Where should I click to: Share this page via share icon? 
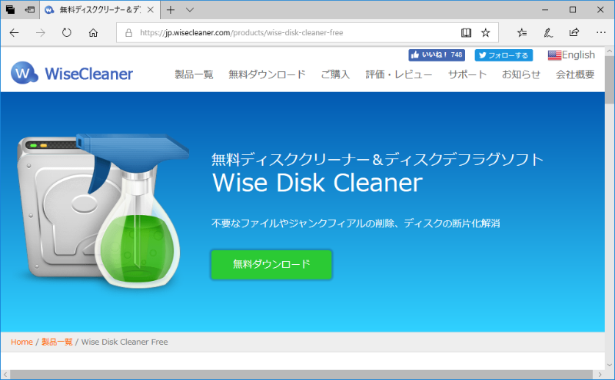coord(574,32)
